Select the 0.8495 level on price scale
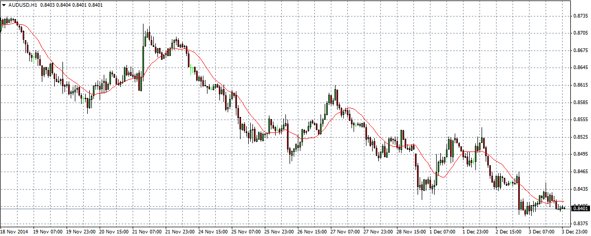The image size is (591, 236). coord(581,154)
